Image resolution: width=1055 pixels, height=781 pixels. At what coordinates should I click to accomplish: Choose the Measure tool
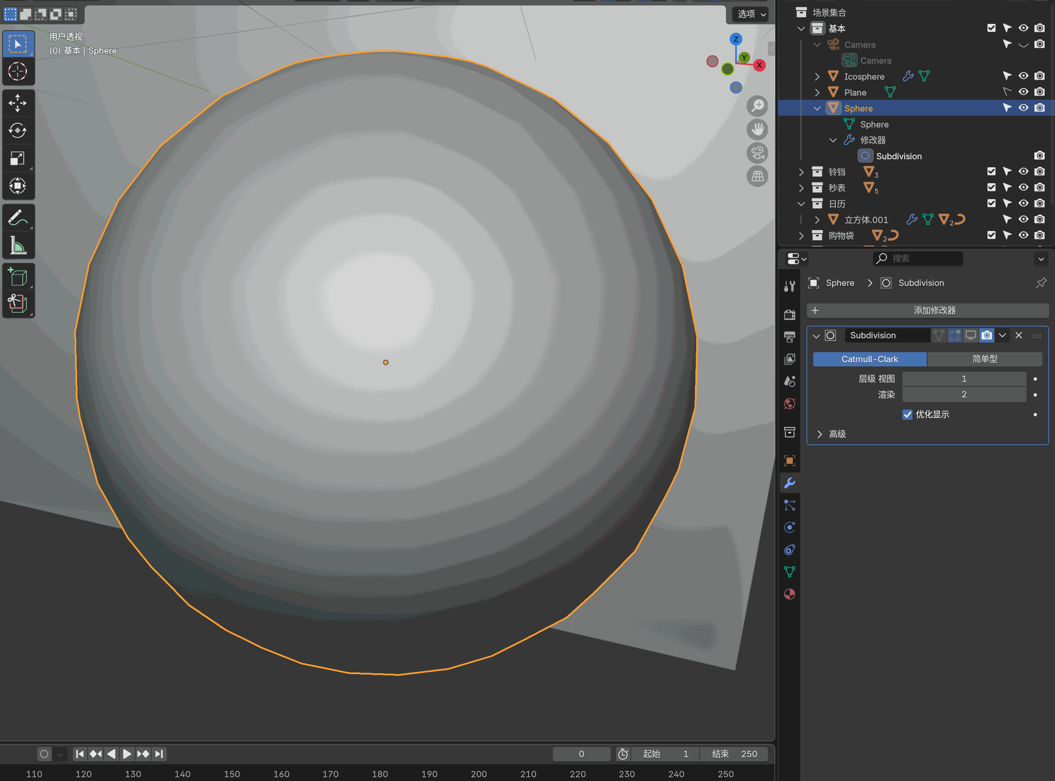18,245
